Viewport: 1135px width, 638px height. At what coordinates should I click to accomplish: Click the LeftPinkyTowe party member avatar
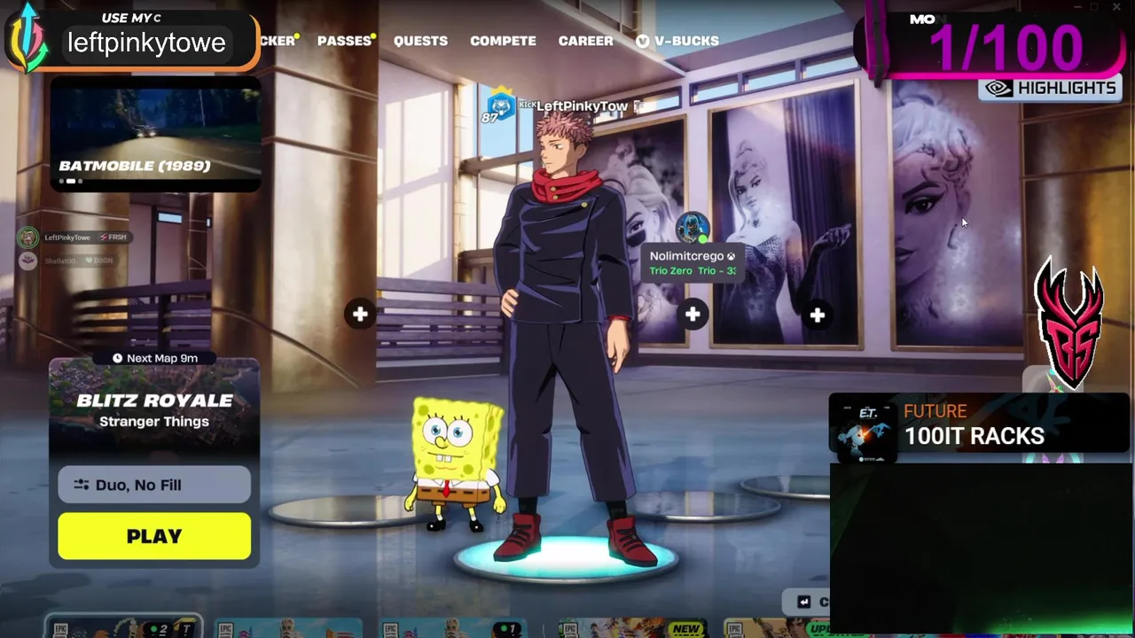[x=28, y=237]
